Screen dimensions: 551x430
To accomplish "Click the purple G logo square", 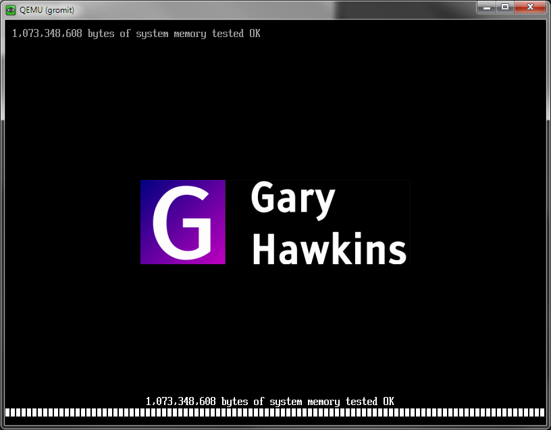I will (183, 222).
